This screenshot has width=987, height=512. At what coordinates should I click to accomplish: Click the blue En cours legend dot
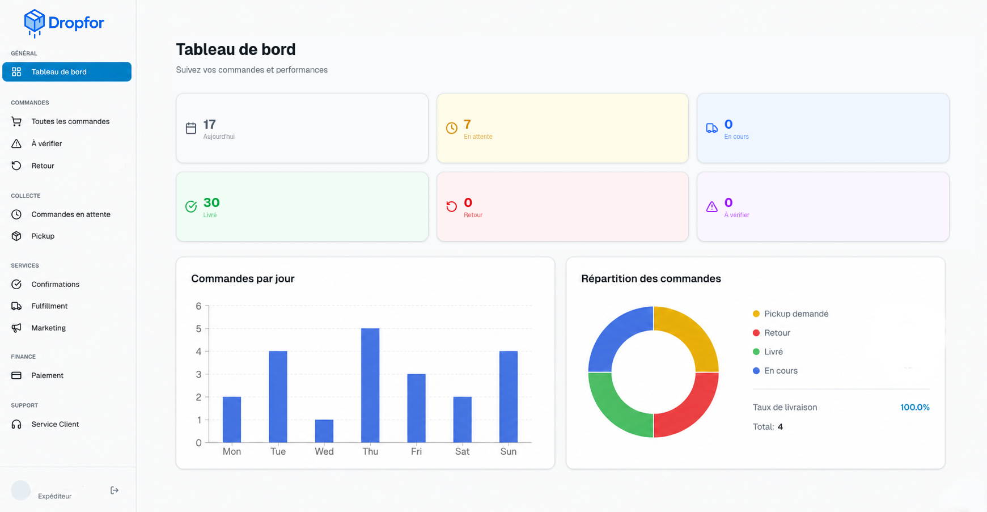click(x=756, y=371)
